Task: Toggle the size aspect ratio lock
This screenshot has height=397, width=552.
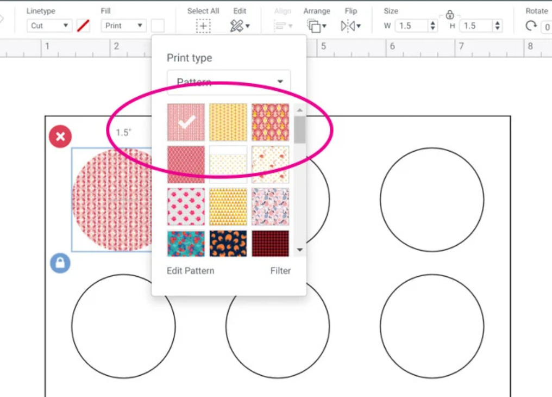Action: coord(449,15)
